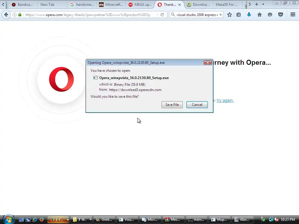Click the try again link
Viewport: 299px width, 224px height.
225,100
